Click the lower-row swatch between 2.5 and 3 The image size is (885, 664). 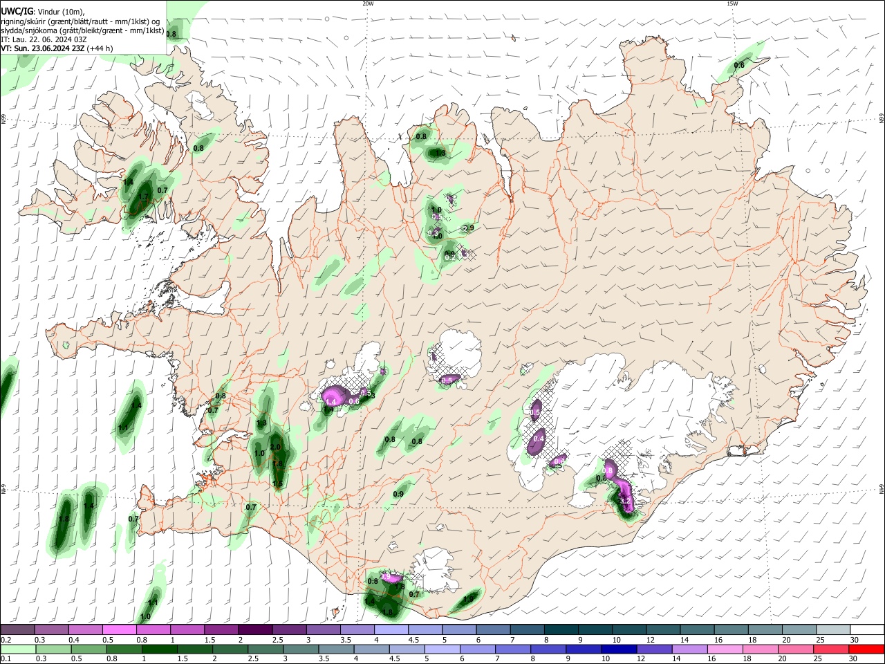[267, 649]
